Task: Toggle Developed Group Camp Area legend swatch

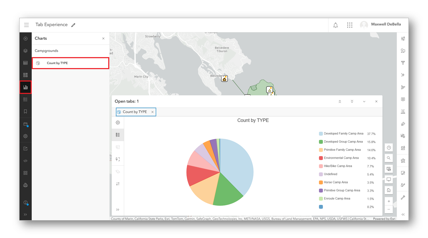Action: [x=321, y=142]
